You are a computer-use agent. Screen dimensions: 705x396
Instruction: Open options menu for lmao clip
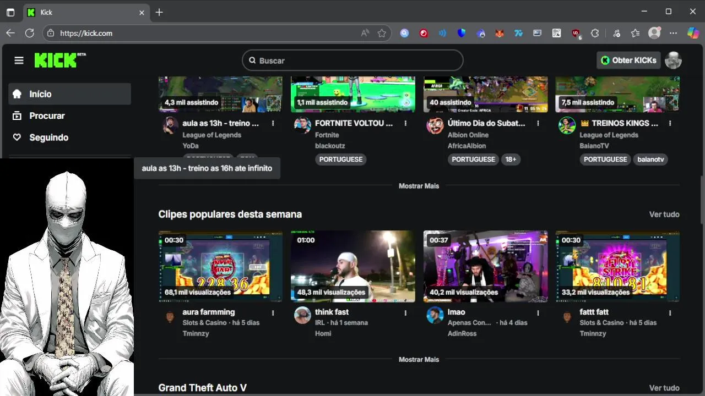pyautogui.click(x=538, y=312)
